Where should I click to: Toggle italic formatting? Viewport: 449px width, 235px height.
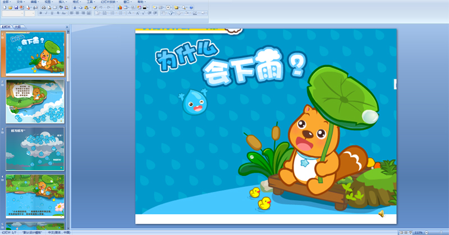pos(46,13)
